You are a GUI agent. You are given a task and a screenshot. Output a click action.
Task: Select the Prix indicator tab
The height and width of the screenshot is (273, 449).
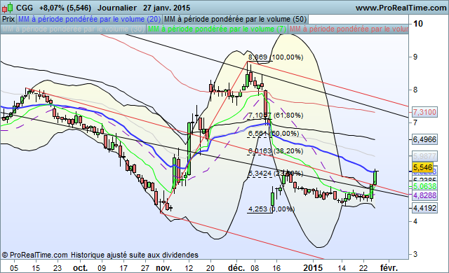tap(8, 19)
